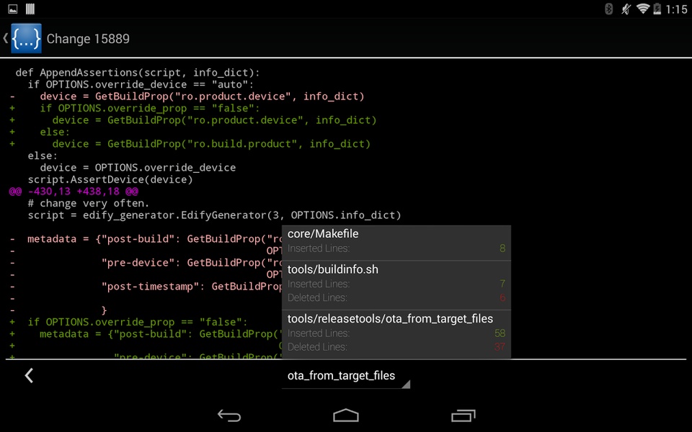
Task: Tap the Change 15889 title
Action: coord(88,39)
